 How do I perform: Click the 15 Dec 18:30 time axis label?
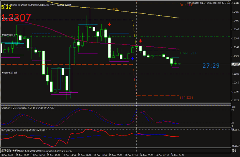tap(100, 155)
